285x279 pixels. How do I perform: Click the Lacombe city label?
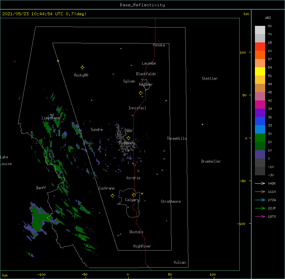coord(149,63)
